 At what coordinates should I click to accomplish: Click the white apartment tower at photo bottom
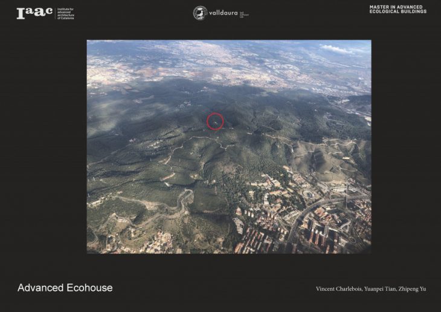[239, 225]
